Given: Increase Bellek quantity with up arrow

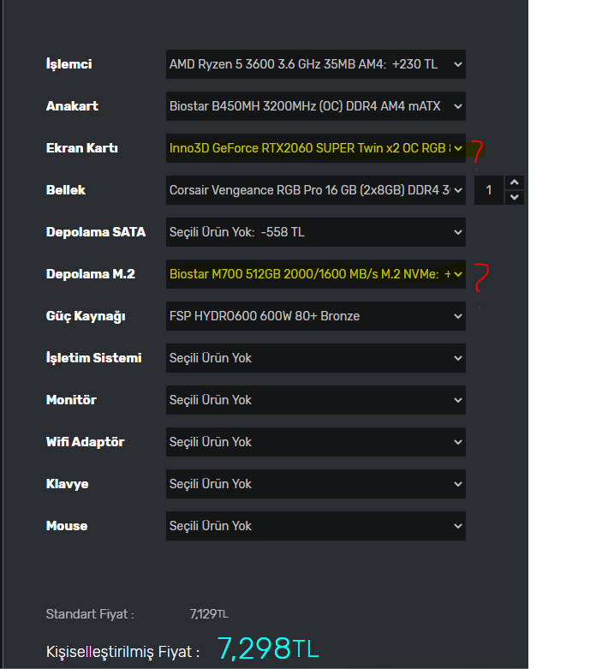Looking at the screenshot, I should point(515,182).
